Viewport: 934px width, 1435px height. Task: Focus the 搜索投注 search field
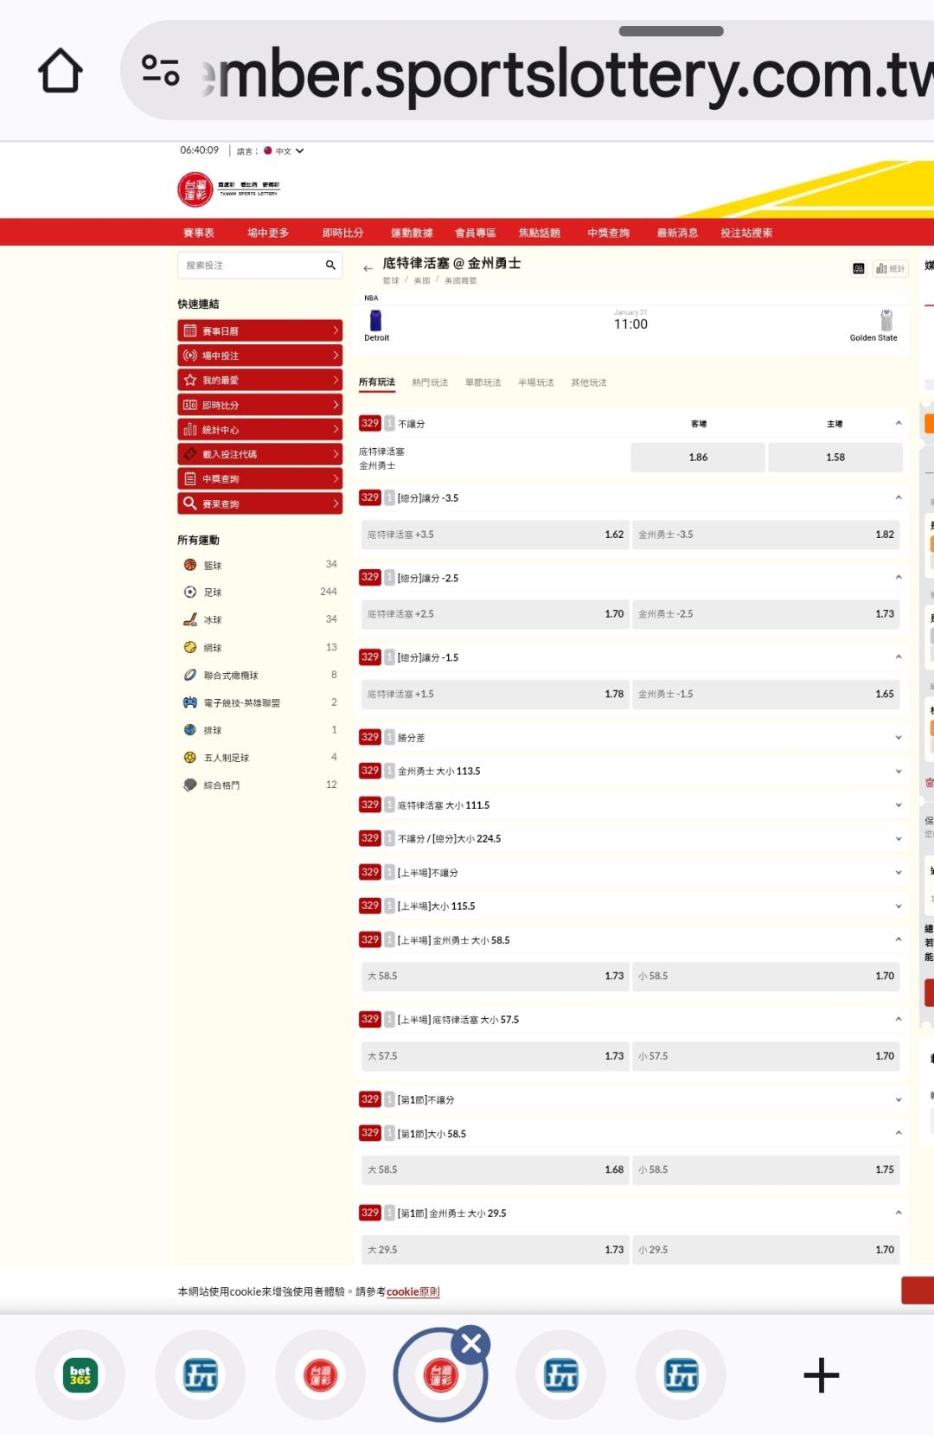click(x=251, y=266)
